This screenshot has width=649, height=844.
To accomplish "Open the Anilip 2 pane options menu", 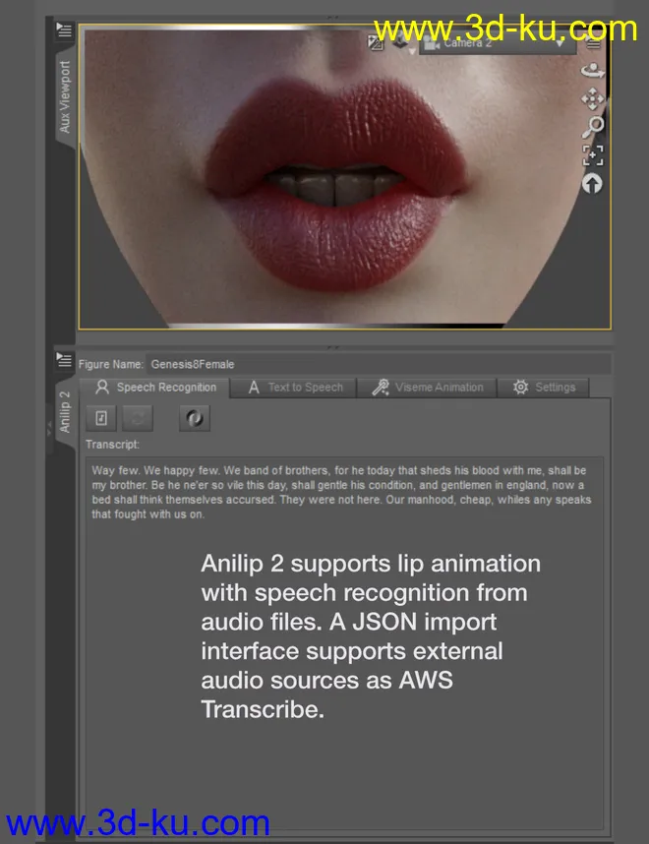I will (64, 359).
